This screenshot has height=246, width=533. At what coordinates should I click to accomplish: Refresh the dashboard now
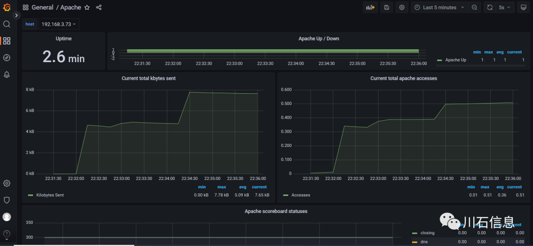490,7
